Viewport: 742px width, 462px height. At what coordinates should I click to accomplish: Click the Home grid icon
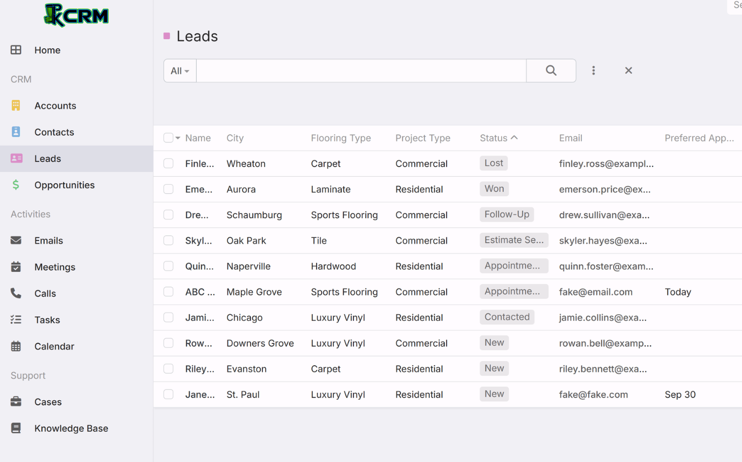16,50
